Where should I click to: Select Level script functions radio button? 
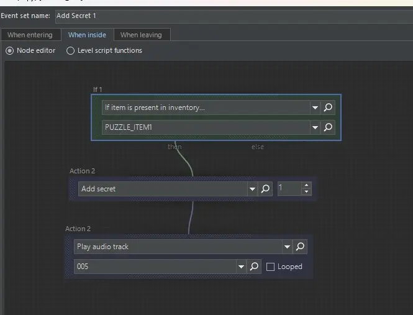pyautogui.click(x=70, y=50)
